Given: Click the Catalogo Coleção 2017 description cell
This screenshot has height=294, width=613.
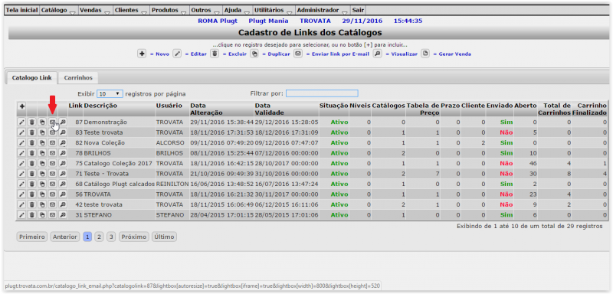Looking at the screenshot, I should (120, 163).
